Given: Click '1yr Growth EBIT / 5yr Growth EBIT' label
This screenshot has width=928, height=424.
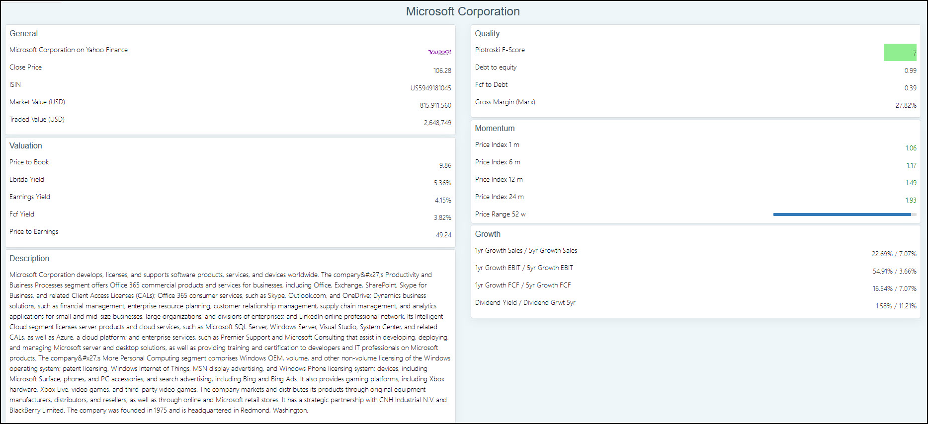Looking at the screenshot, I should click(524, 268).
